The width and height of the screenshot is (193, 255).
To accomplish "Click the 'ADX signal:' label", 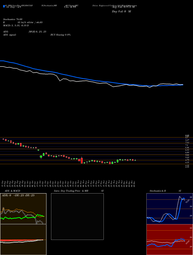I will click(10, 35).
